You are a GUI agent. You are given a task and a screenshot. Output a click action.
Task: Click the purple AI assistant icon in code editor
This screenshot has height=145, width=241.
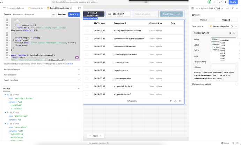(x=77, y=57)
